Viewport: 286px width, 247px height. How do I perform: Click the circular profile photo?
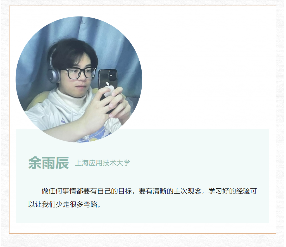tap(79, 79)
